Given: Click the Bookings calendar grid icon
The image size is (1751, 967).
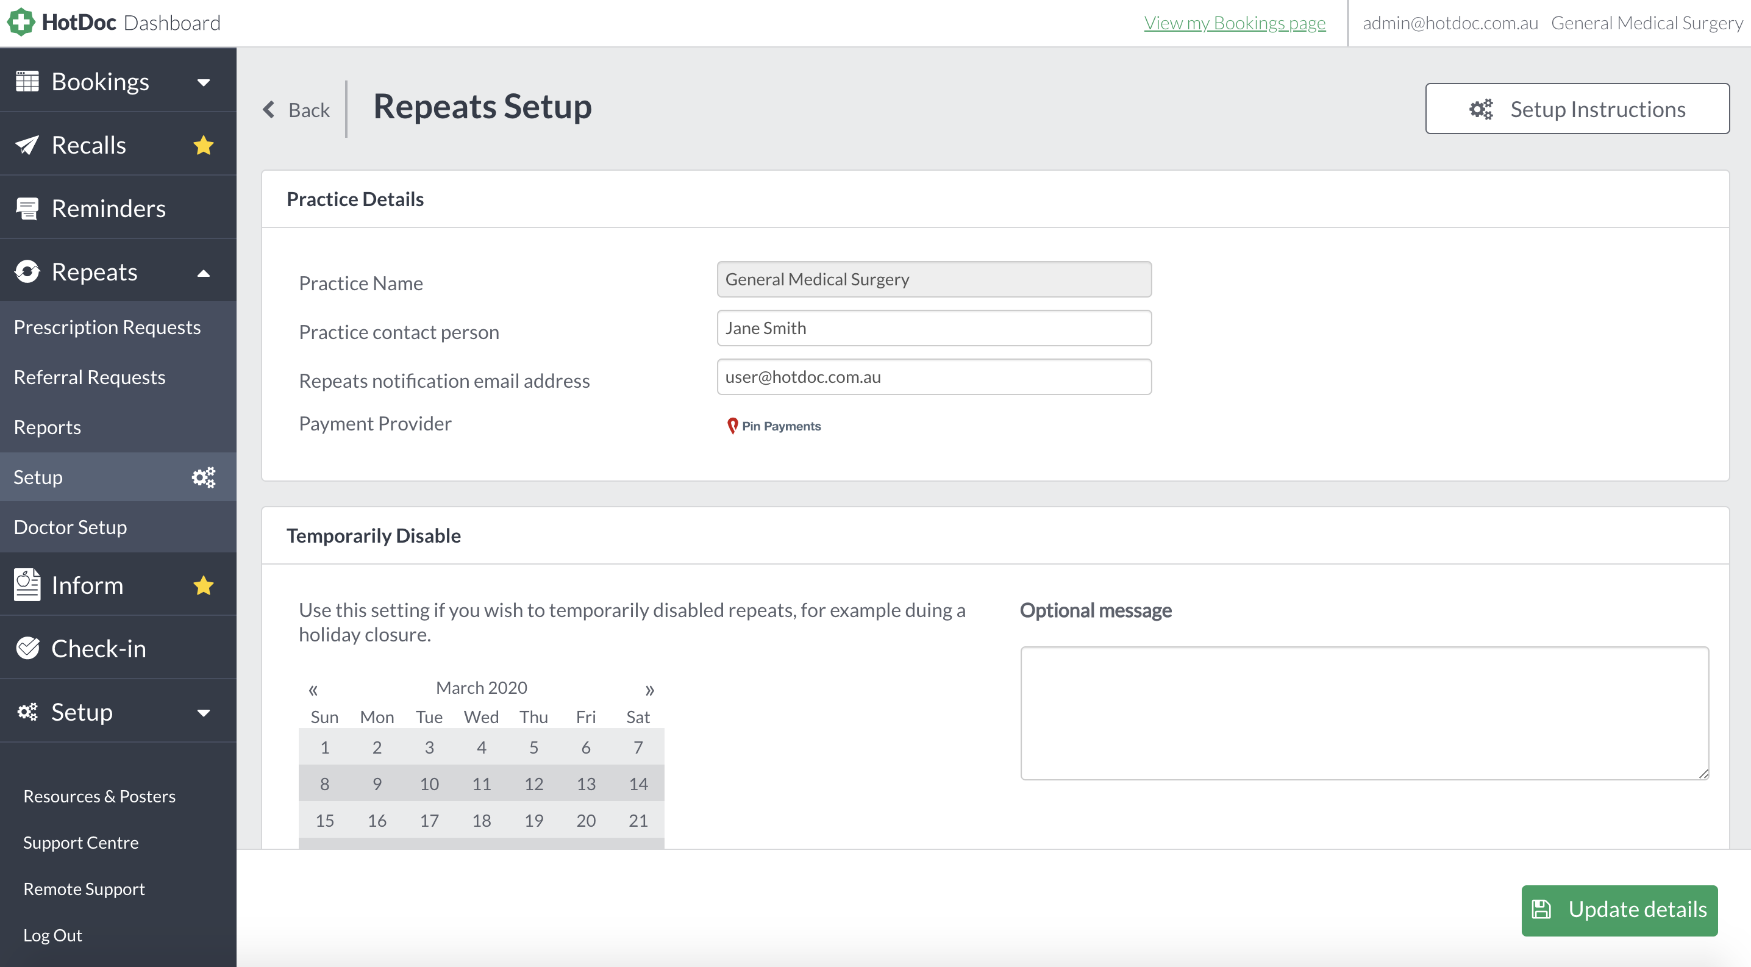Looking at the screenshot, I should tap(27, 82).
